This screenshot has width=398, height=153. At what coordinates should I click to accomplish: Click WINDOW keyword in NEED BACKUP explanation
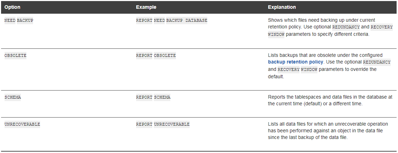(276, 34)
